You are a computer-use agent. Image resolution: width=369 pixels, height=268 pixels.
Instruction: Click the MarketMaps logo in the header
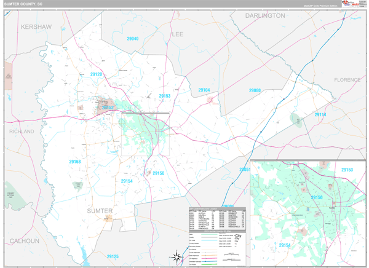(351, 4)
